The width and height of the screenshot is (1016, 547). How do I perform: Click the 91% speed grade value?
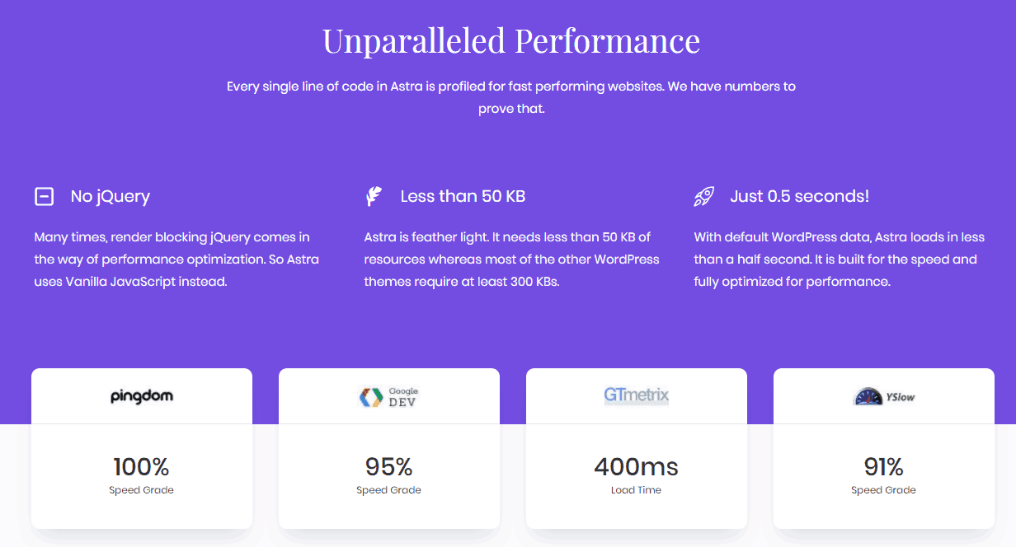884,467
